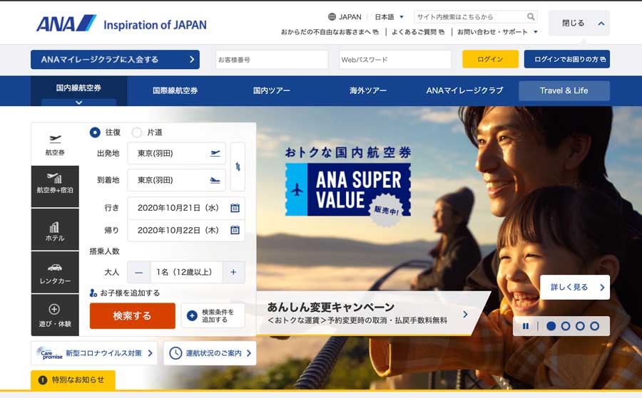Select the 往復 round-trip radio button
Viewport: 642px width, 398px height.
coord(95,132)
